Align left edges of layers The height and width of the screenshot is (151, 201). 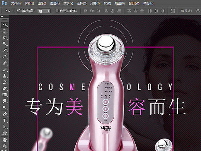106,11
